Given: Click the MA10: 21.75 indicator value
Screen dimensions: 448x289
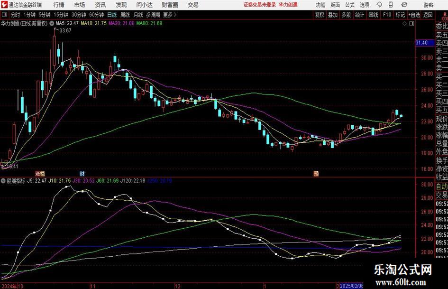Looking at the screenshot, I should click(94, 23).
